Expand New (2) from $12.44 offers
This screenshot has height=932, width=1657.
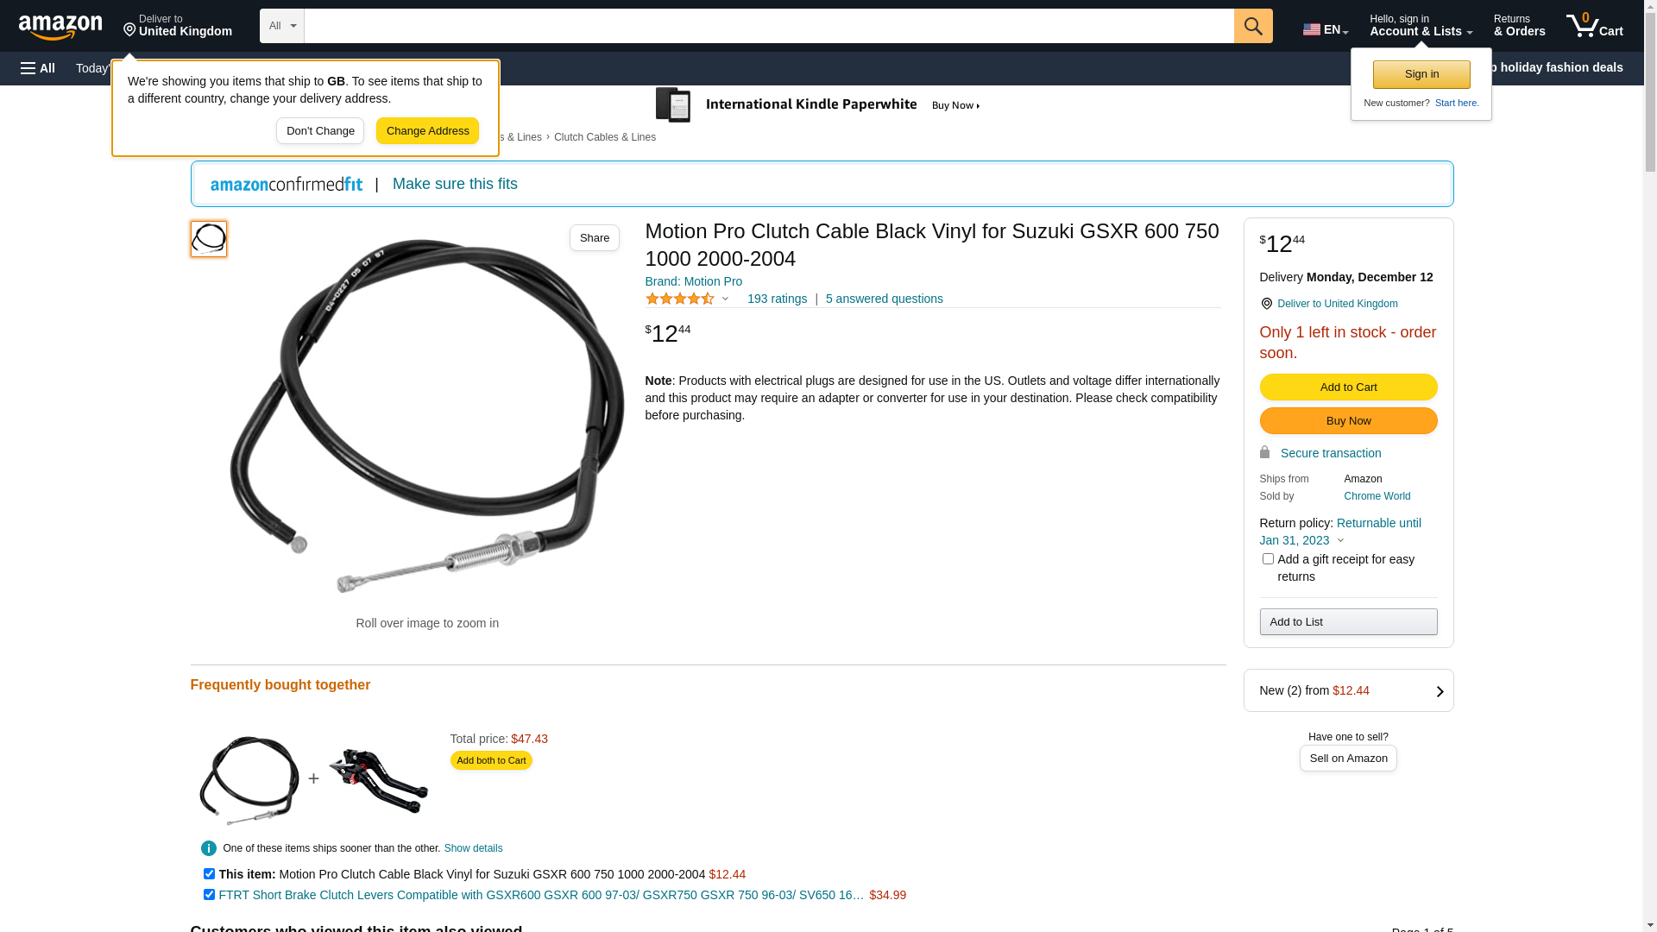coord(1348,690)
